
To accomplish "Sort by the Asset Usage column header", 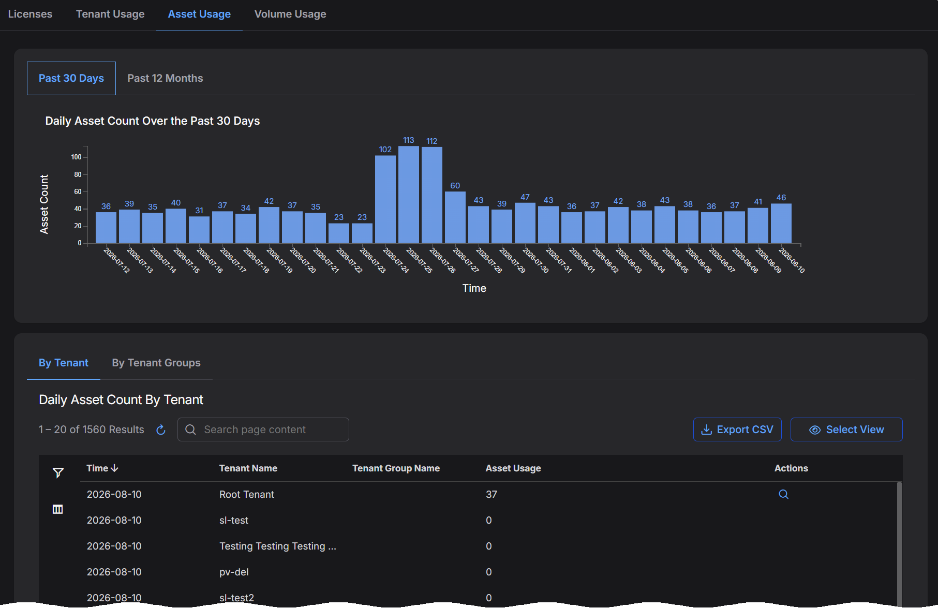I will point(513,468).
